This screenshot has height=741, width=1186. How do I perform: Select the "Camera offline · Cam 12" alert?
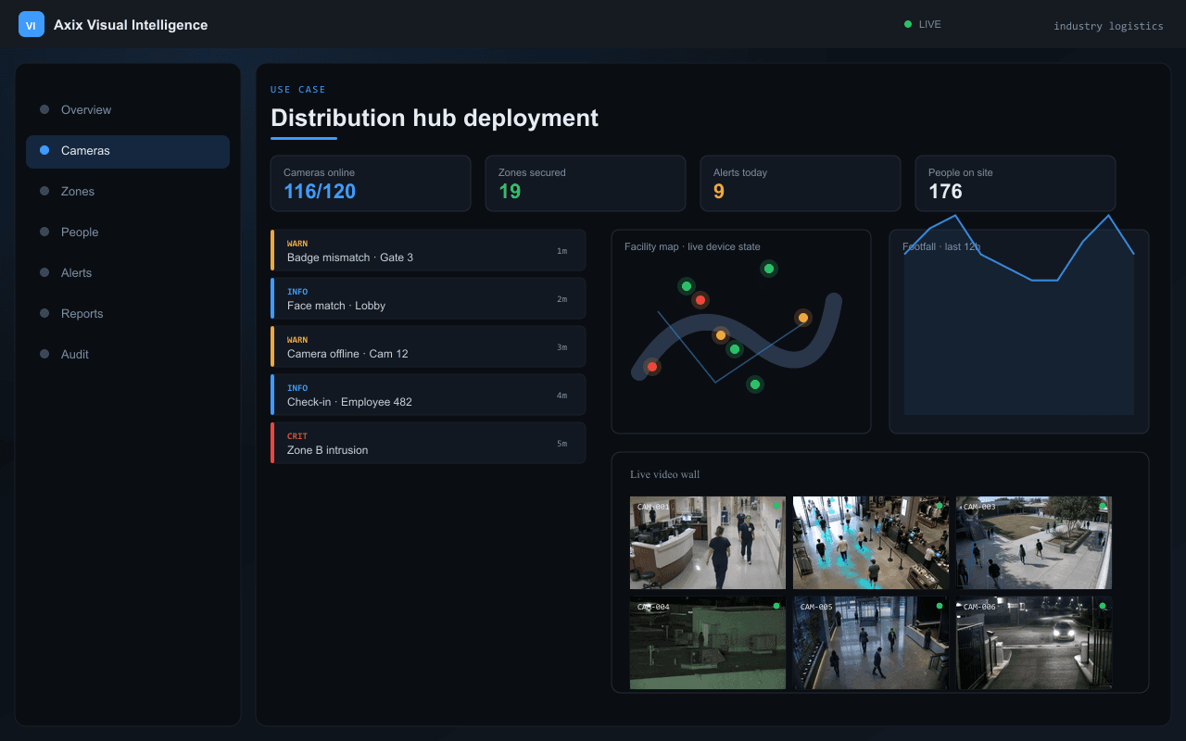click(x=428, y=346)
